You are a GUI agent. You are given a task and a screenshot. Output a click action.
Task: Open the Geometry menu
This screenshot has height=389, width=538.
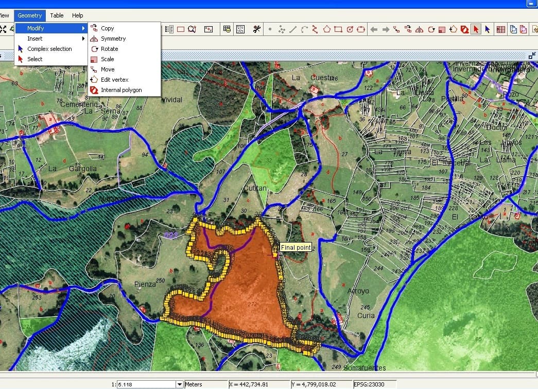point(29,15)
